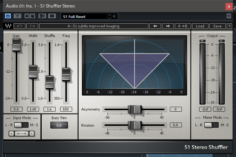Click the Redo arrow button
Screen dimensions: 236x157
(32, 26)
